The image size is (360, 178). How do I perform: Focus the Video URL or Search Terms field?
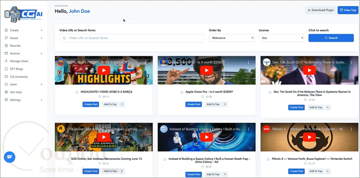[x=132, y=38]
